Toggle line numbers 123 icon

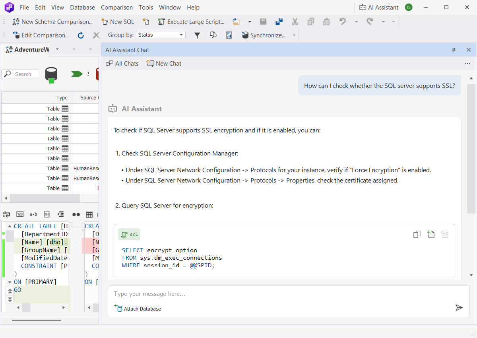pyautogui.click(x=20, y=214)
